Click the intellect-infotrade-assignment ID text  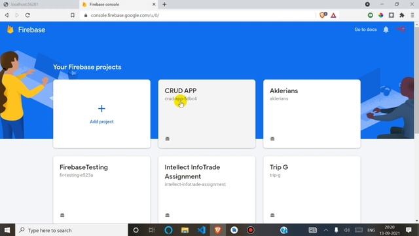[x=195, y=184]
